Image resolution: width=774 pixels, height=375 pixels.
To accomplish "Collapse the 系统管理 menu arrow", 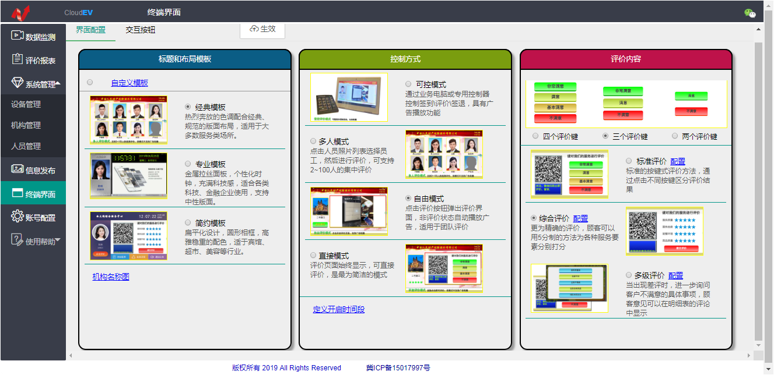I will [58, 83].
